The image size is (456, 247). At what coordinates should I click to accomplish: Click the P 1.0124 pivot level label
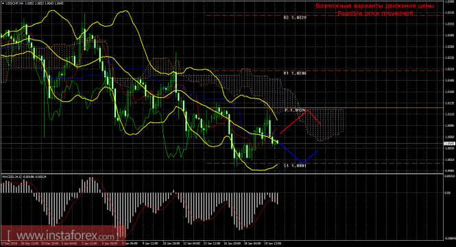point(296,110)
